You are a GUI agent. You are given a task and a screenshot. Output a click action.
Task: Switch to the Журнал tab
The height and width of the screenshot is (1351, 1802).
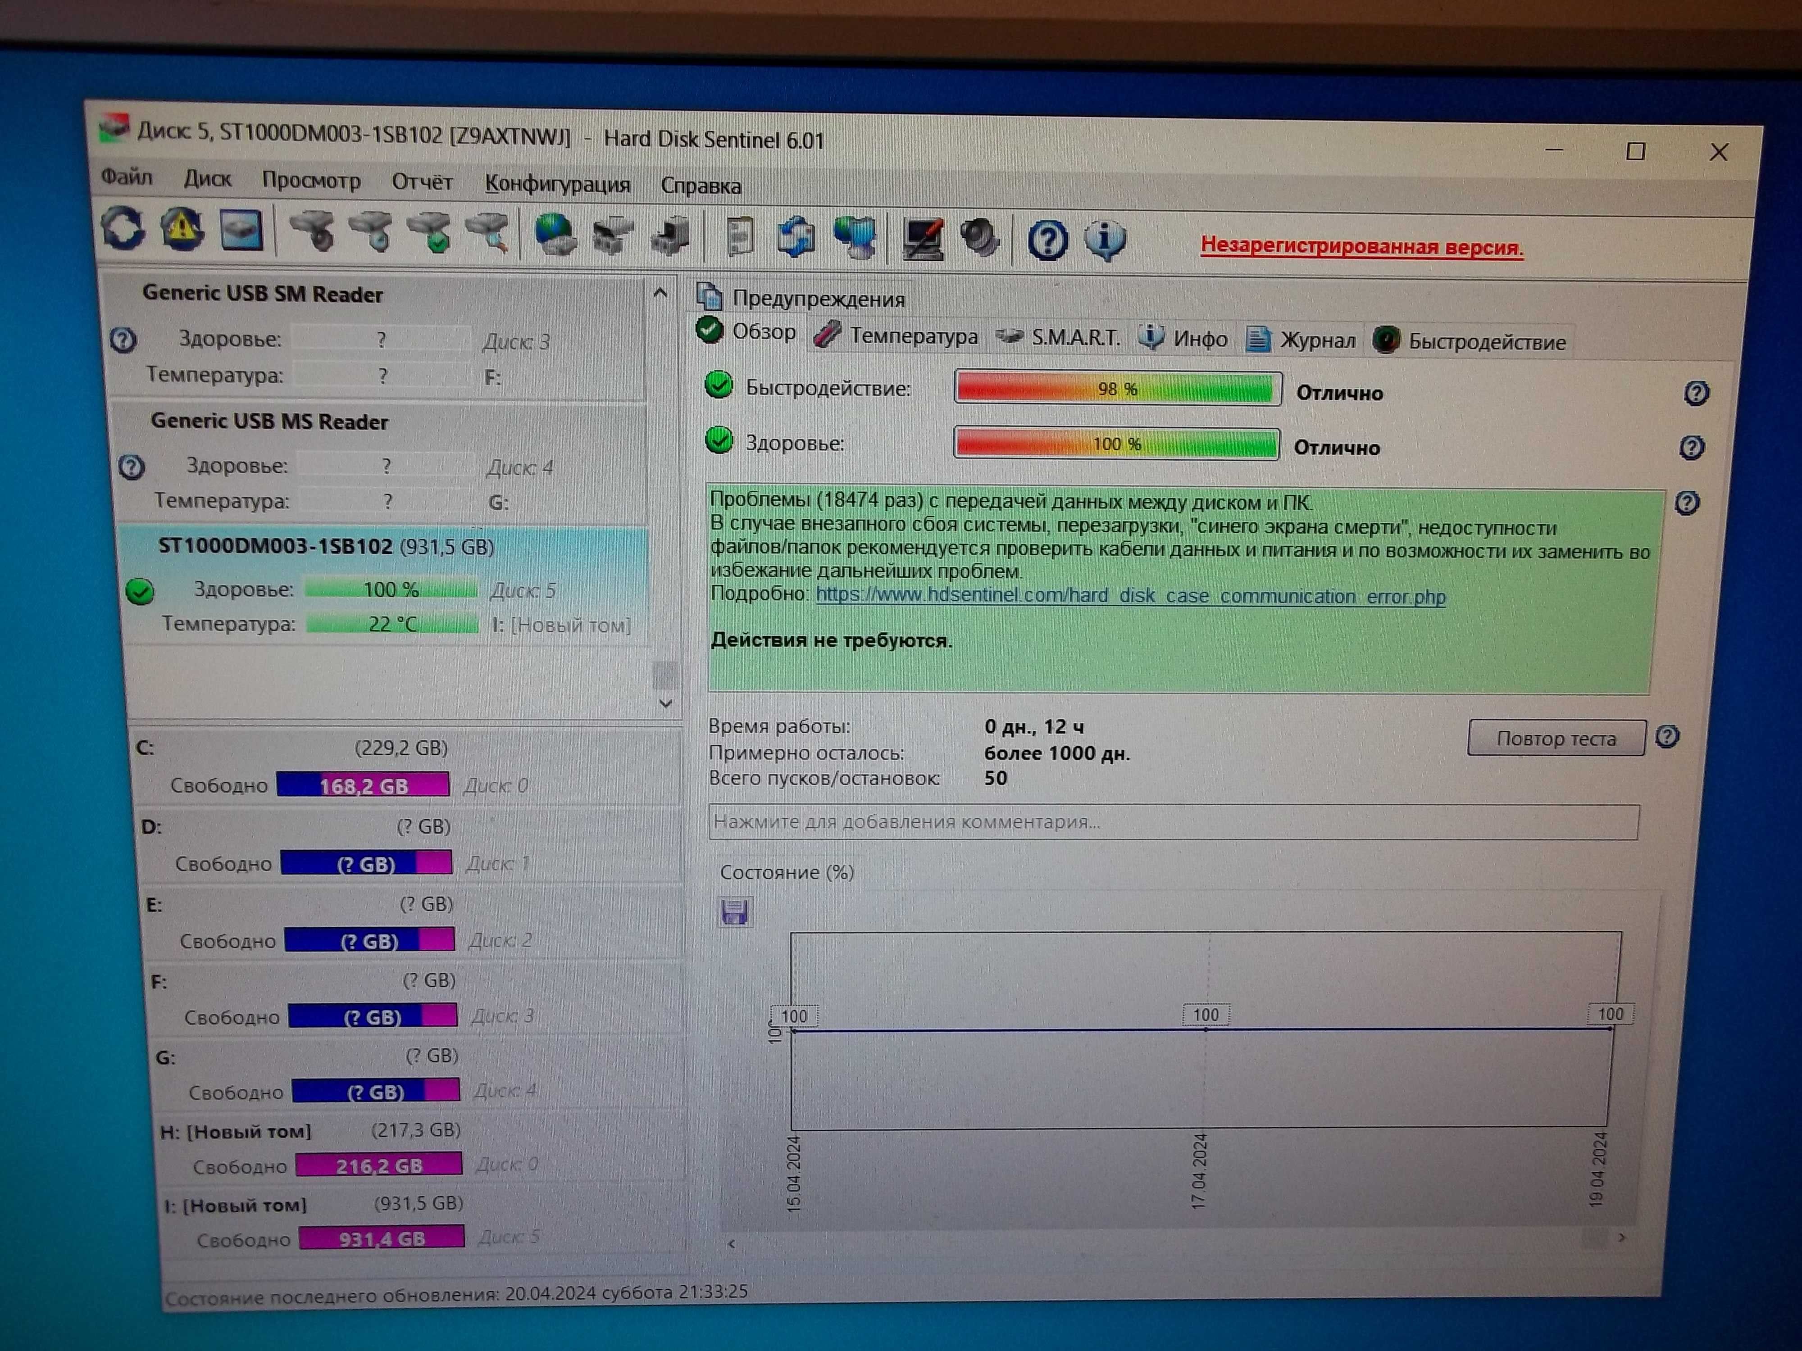click(x=1301, y=340)
